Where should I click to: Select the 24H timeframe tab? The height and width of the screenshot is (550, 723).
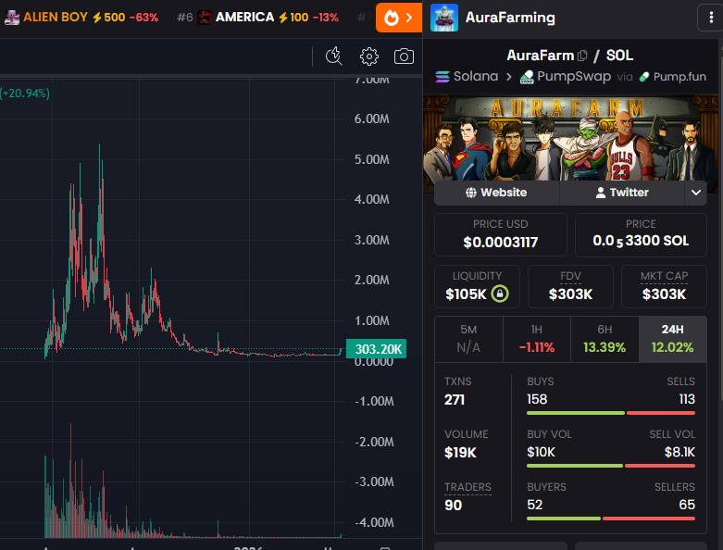pos(673,339)
